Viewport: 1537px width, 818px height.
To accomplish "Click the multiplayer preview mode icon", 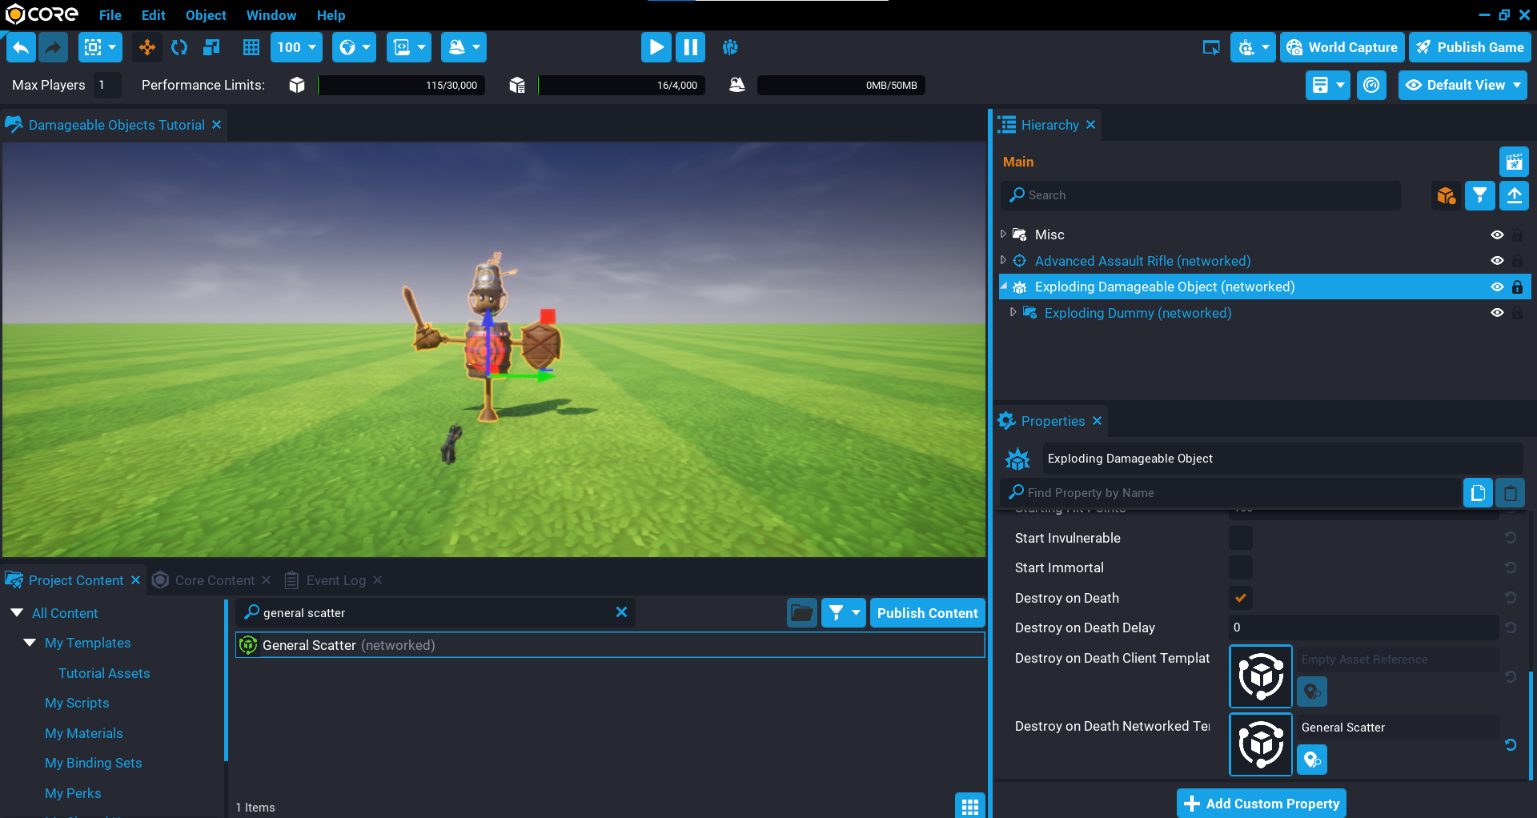I will tap(729, 47).
